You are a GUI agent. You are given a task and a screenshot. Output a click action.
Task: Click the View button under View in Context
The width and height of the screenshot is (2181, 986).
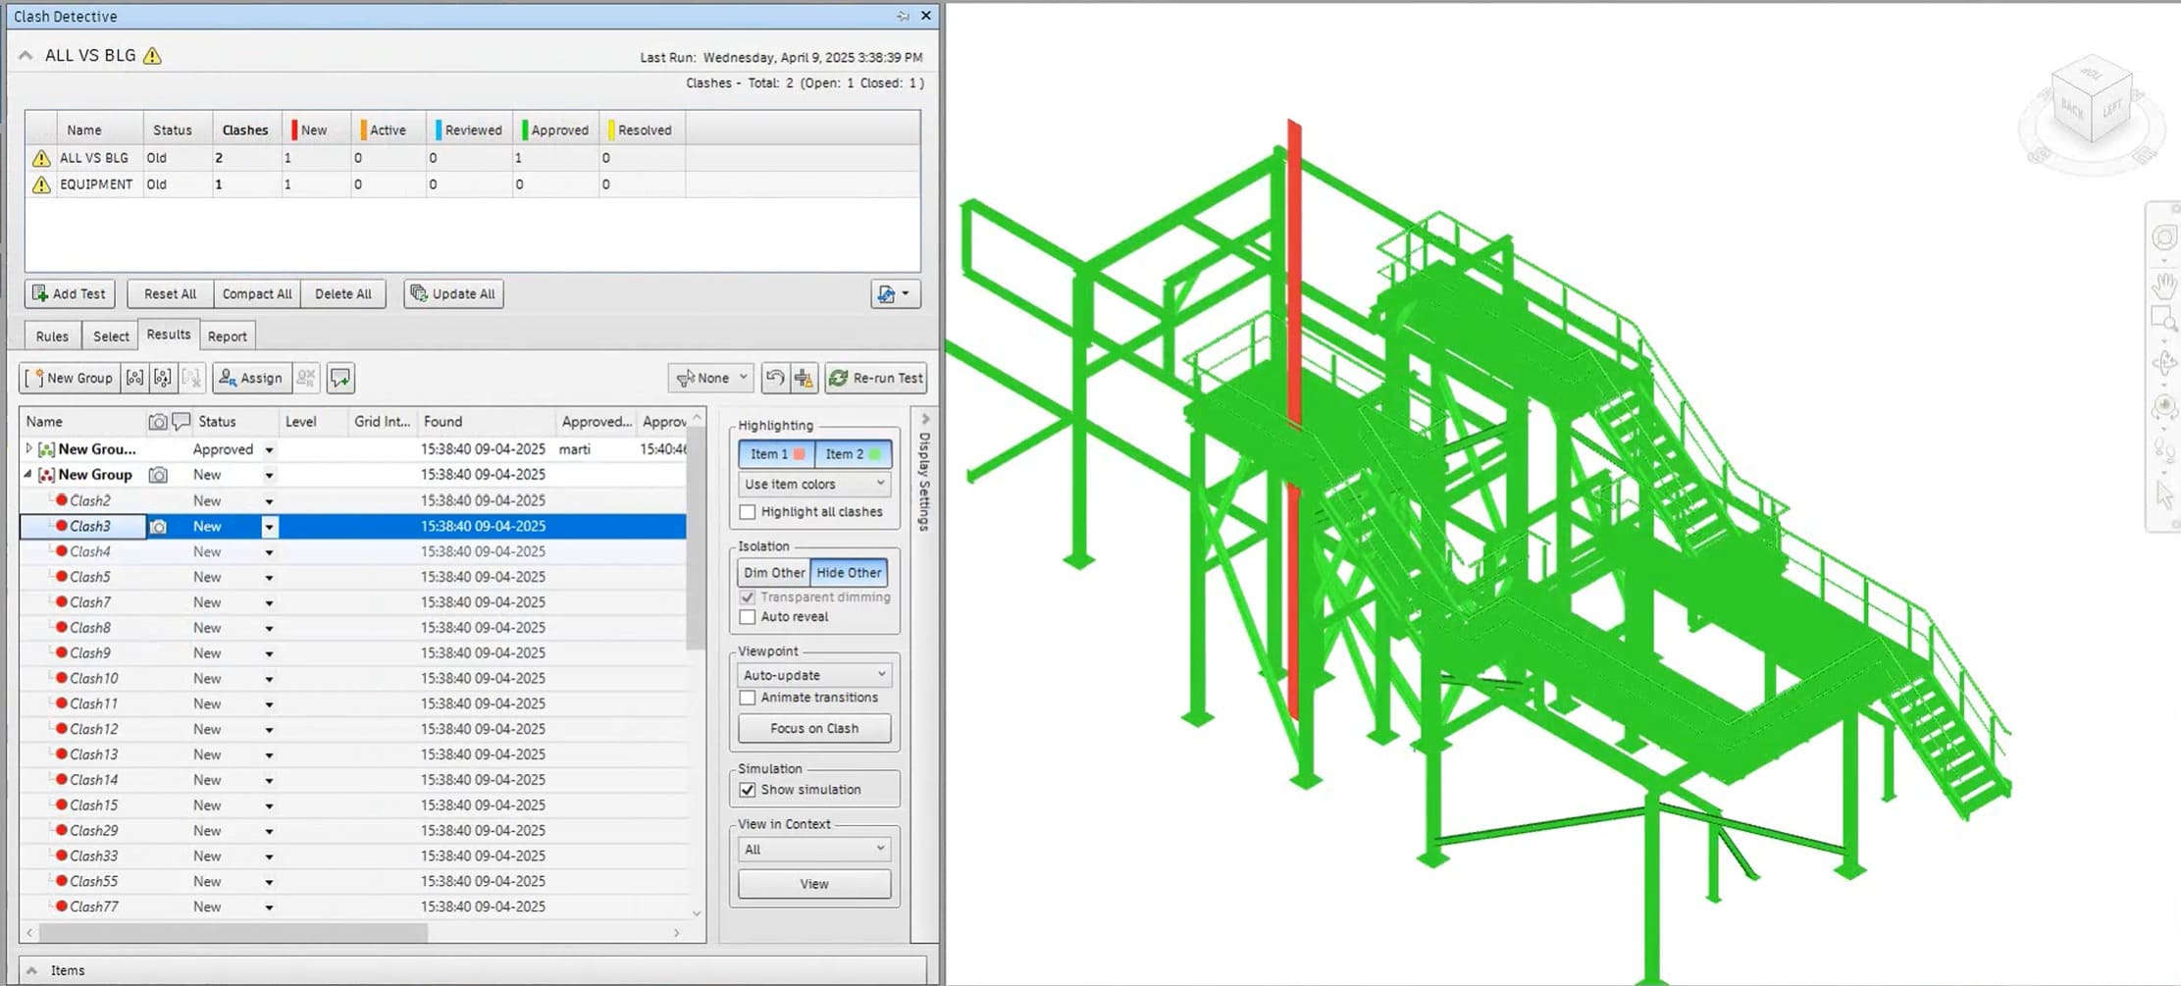814,884
